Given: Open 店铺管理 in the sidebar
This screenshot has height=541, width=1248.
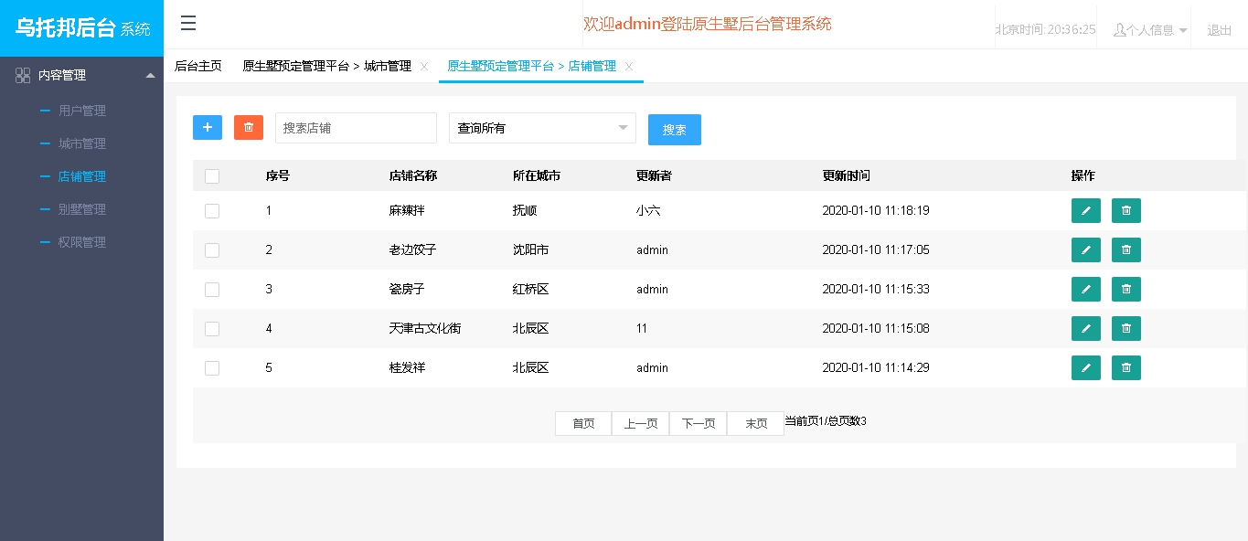Looking at the screenshot, I should point(82,176).
